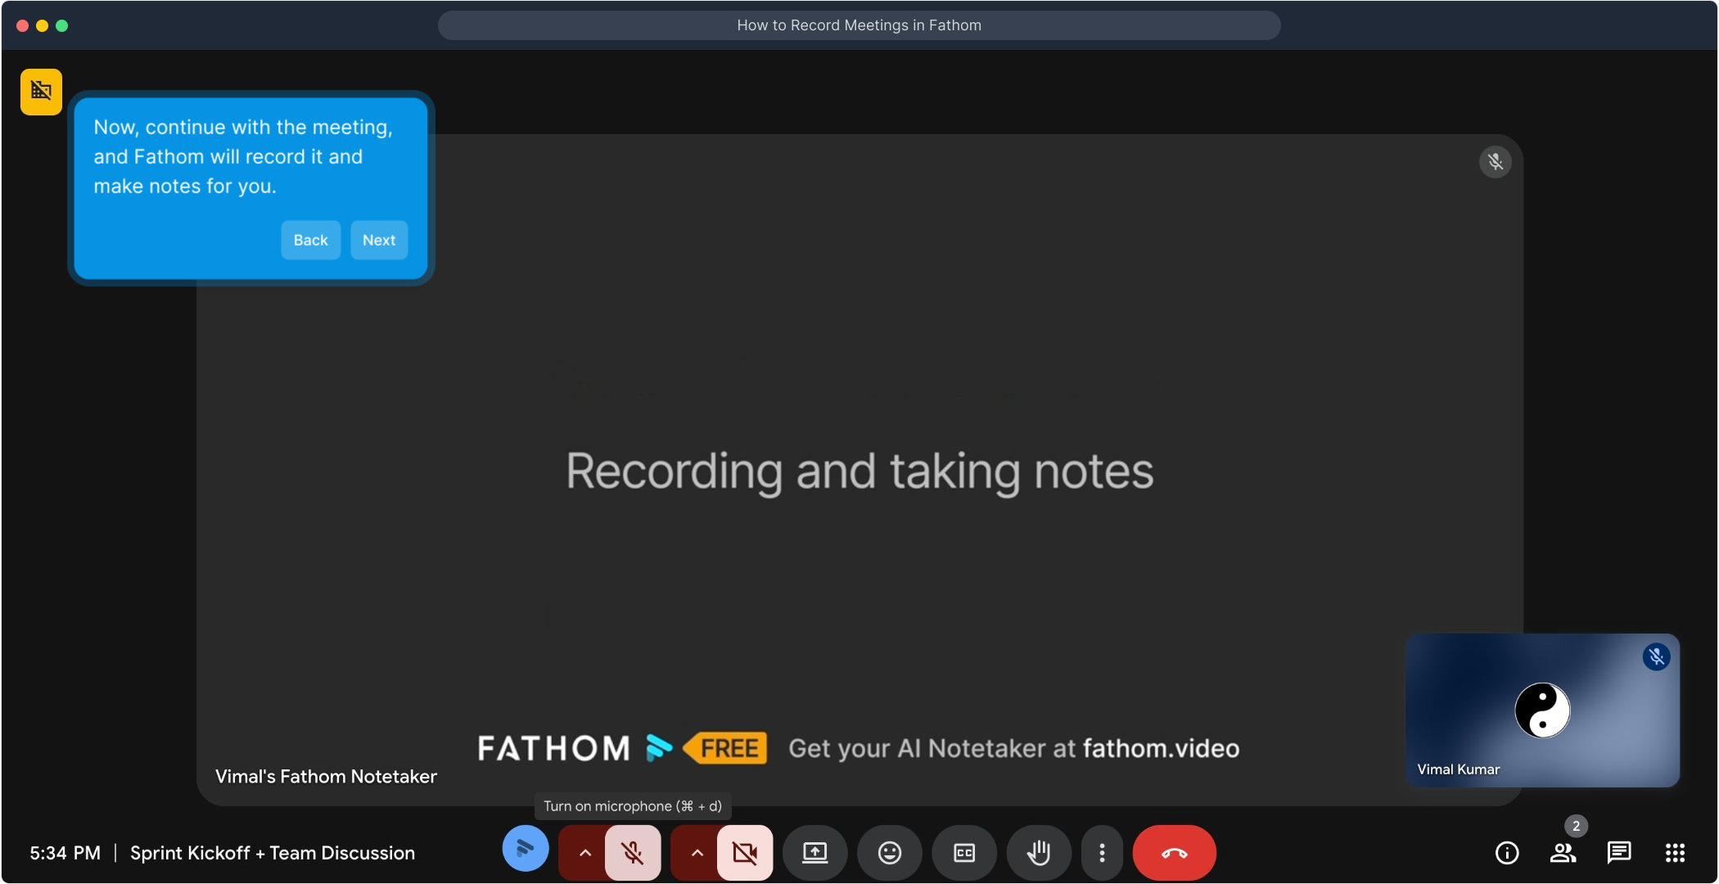
Task: Open the emoji reactions button
Action: 890,853
